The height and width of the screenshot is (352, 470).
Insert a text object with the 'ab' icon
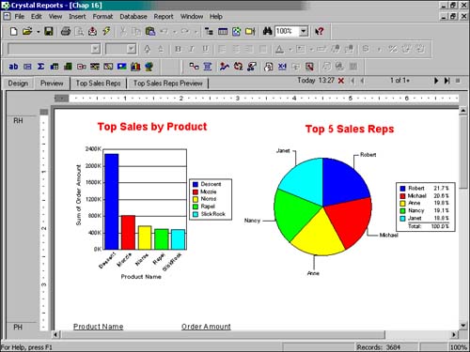point(13,67)
